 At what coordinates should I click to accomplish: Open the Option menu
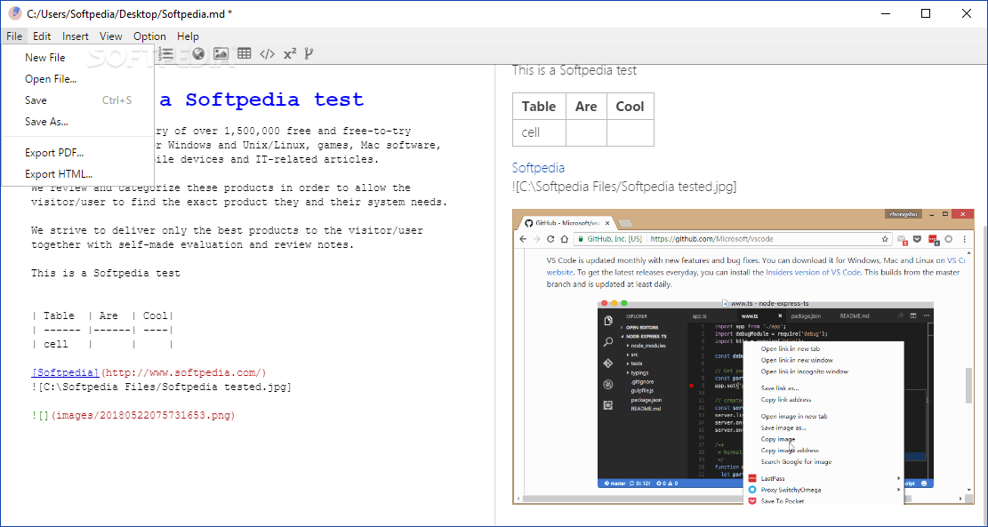click(x=150, y=36)
